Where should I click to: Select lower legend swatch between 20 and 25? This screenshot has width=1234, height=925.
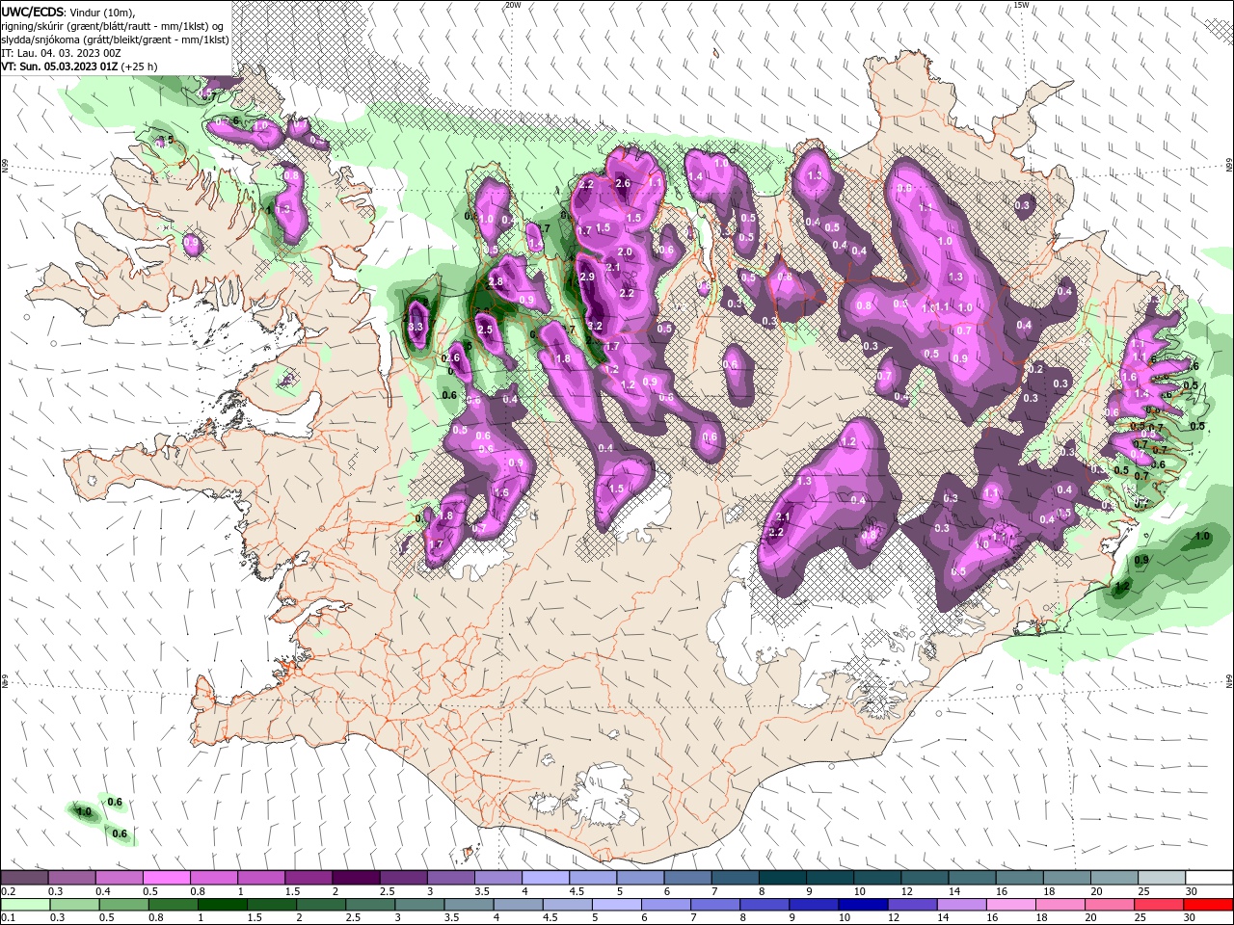point(1111,905)
